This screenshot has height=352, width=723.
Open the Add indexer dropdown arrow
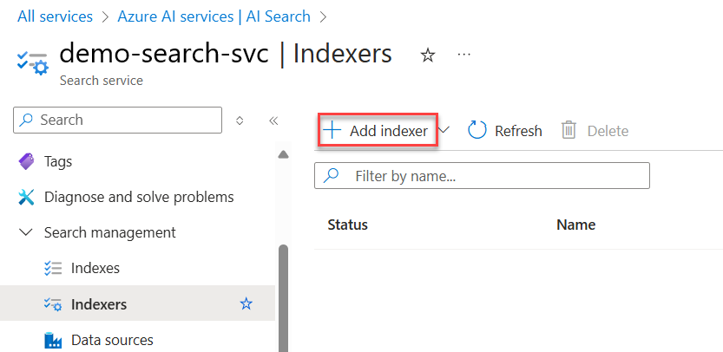tap(444, 130)
